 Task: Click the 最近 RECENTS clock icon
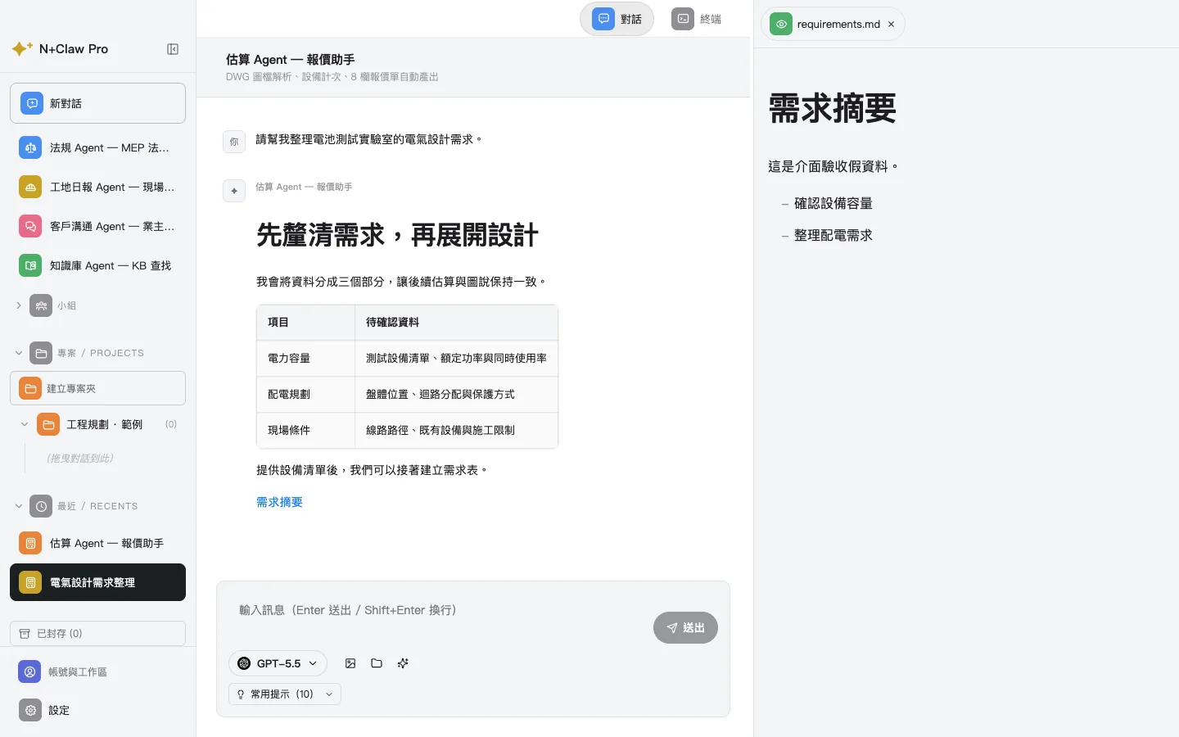[x=41, y=506]
